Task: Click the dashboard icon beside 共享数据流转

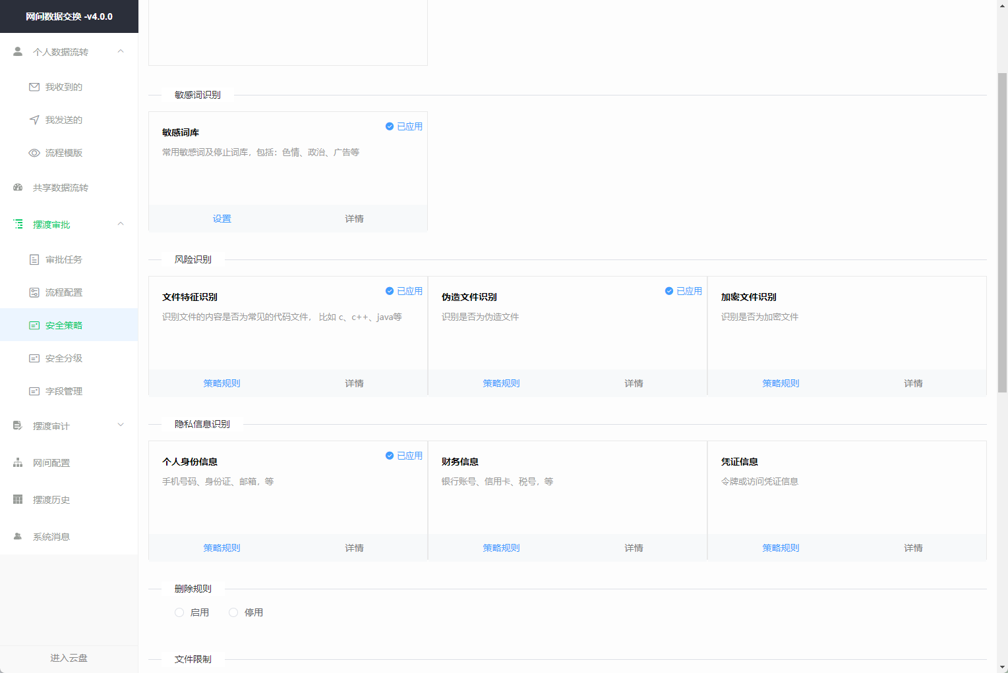Action: click(x=18, y=188)
